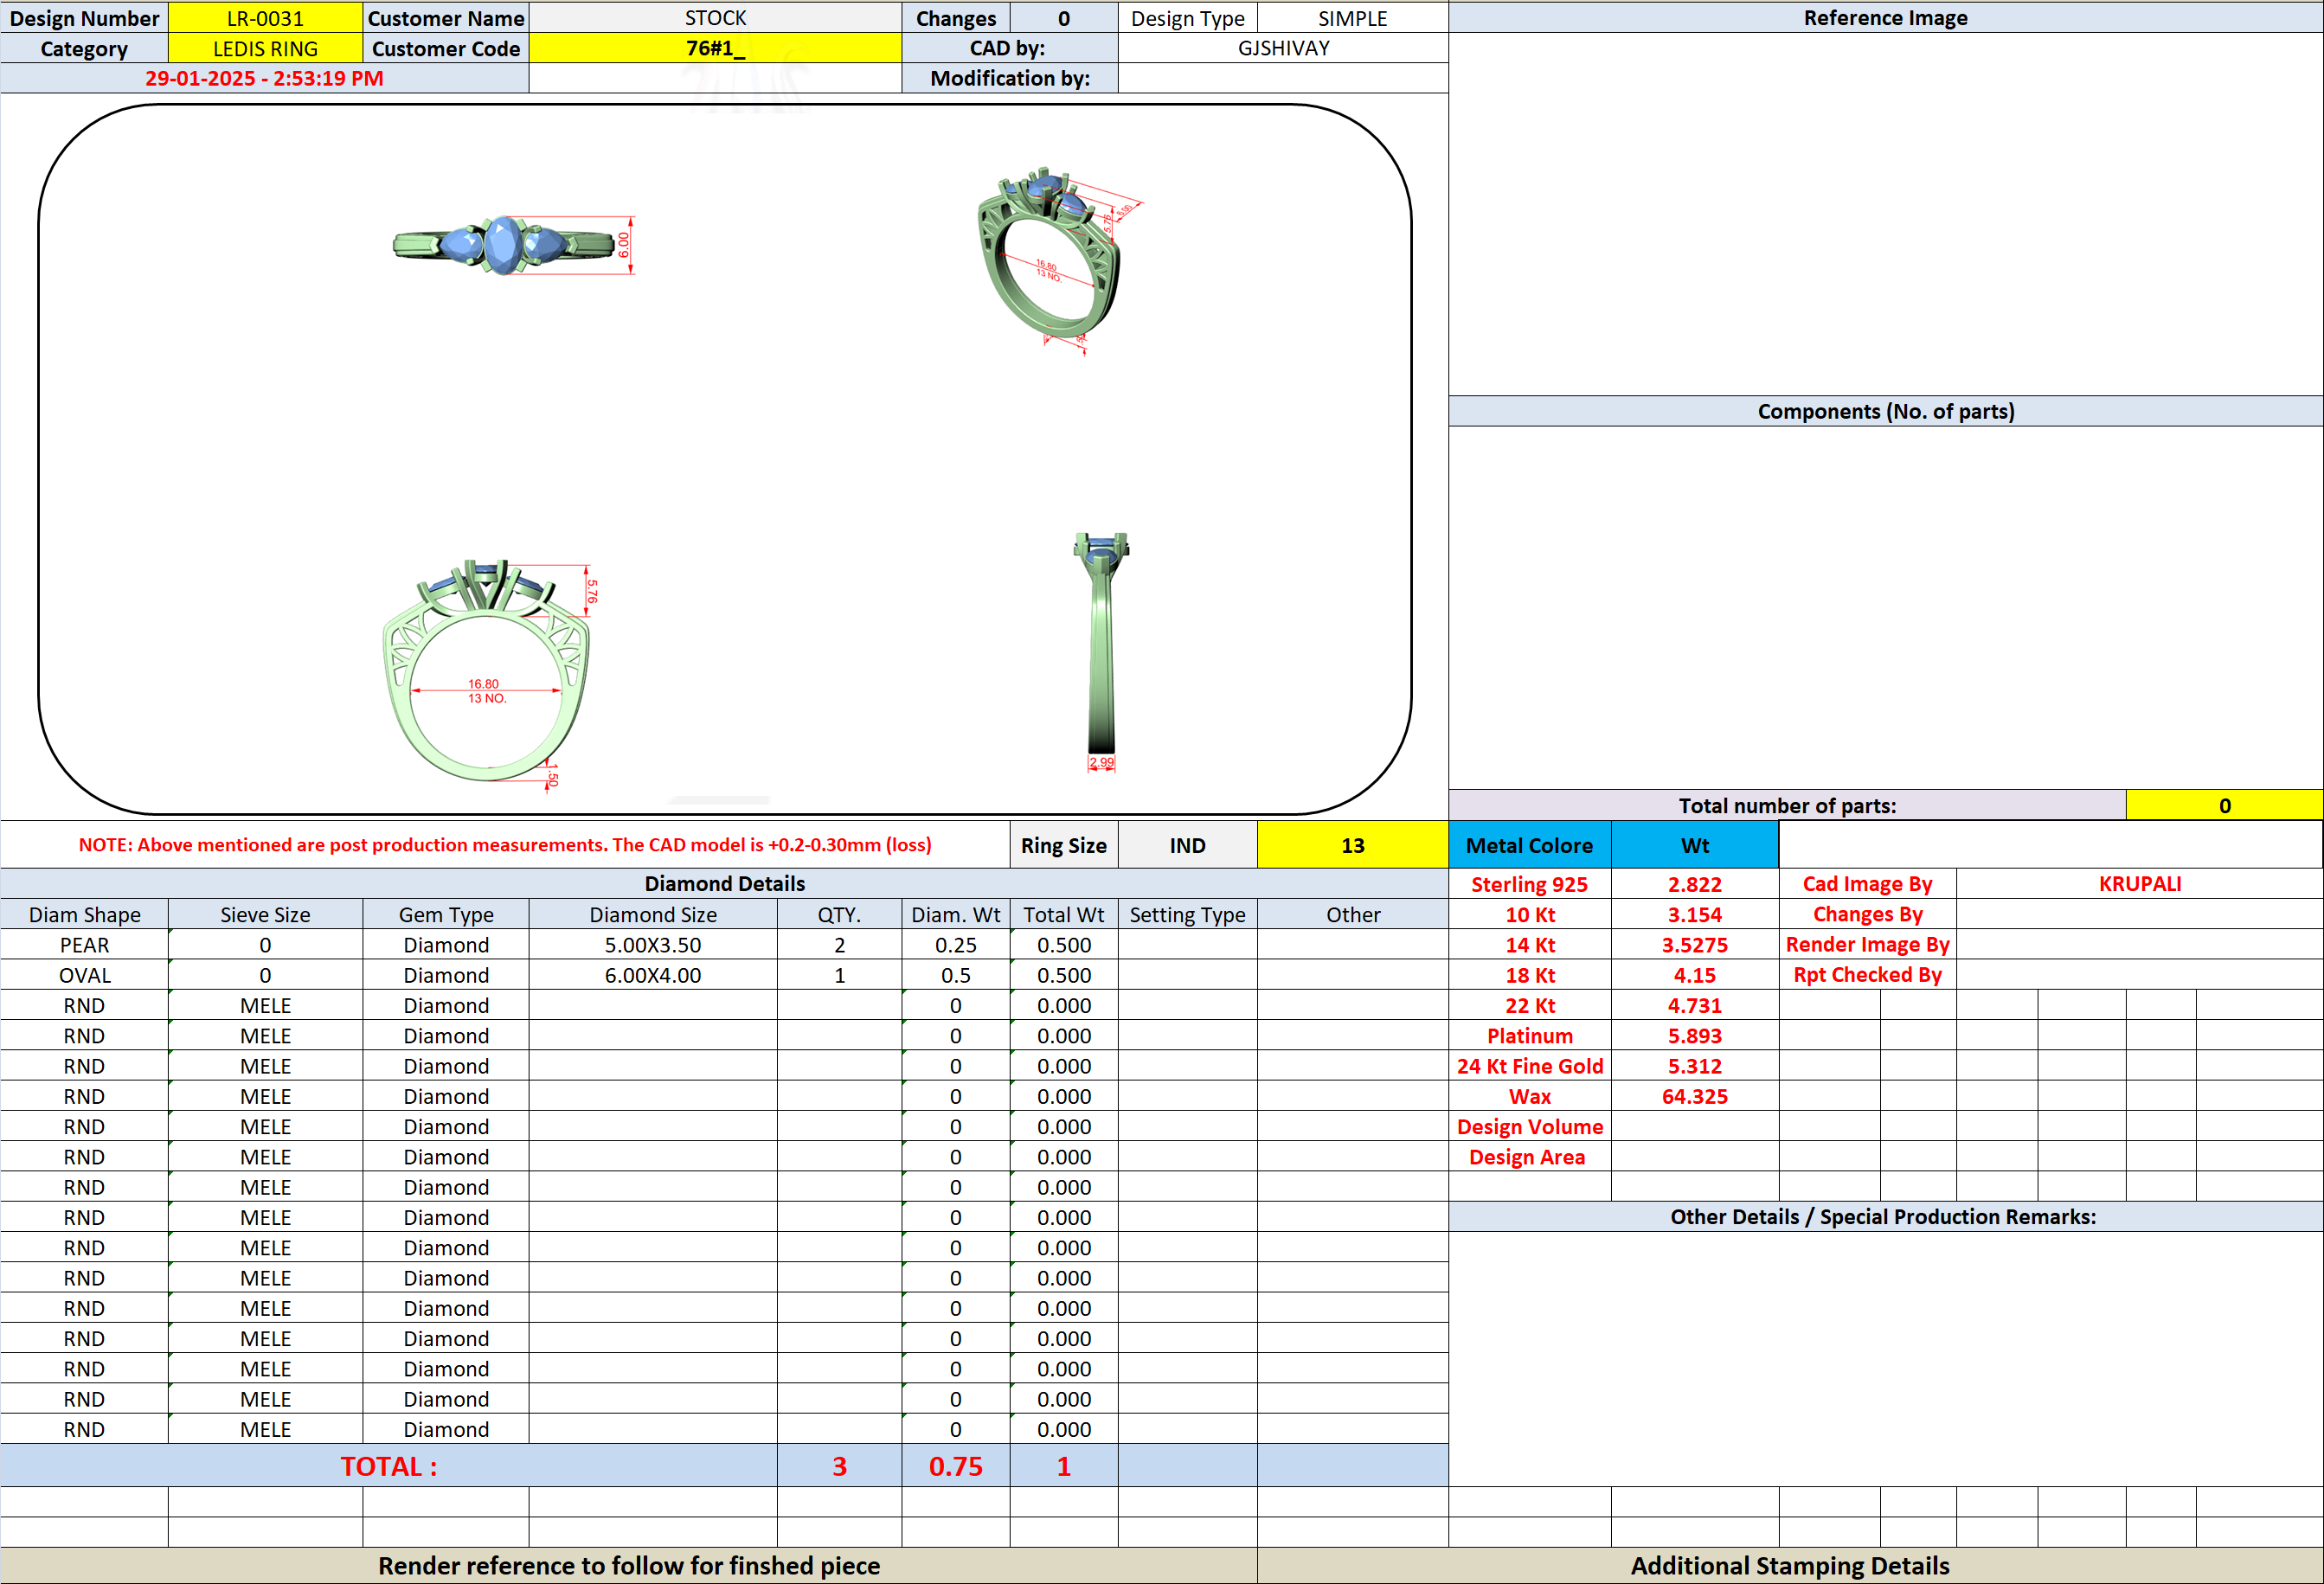Select the Reference Image header
Viewport: 2324px width, 1584px height.
[x=1885, y=17]
